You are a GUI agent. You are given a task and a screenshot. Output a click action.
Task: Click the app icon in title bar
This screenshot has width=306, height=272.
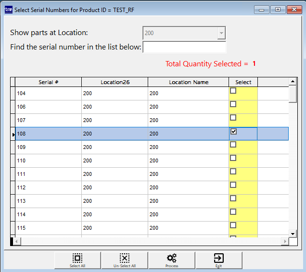[8, 9]
